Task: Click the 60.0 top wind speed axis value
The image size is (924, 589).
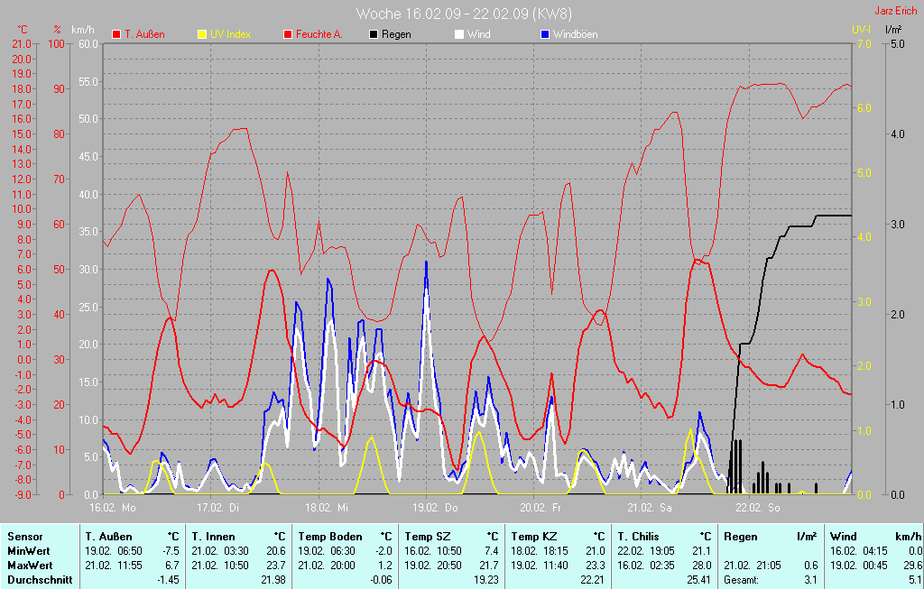Action: pyautogui.click(x=88, y=44)
